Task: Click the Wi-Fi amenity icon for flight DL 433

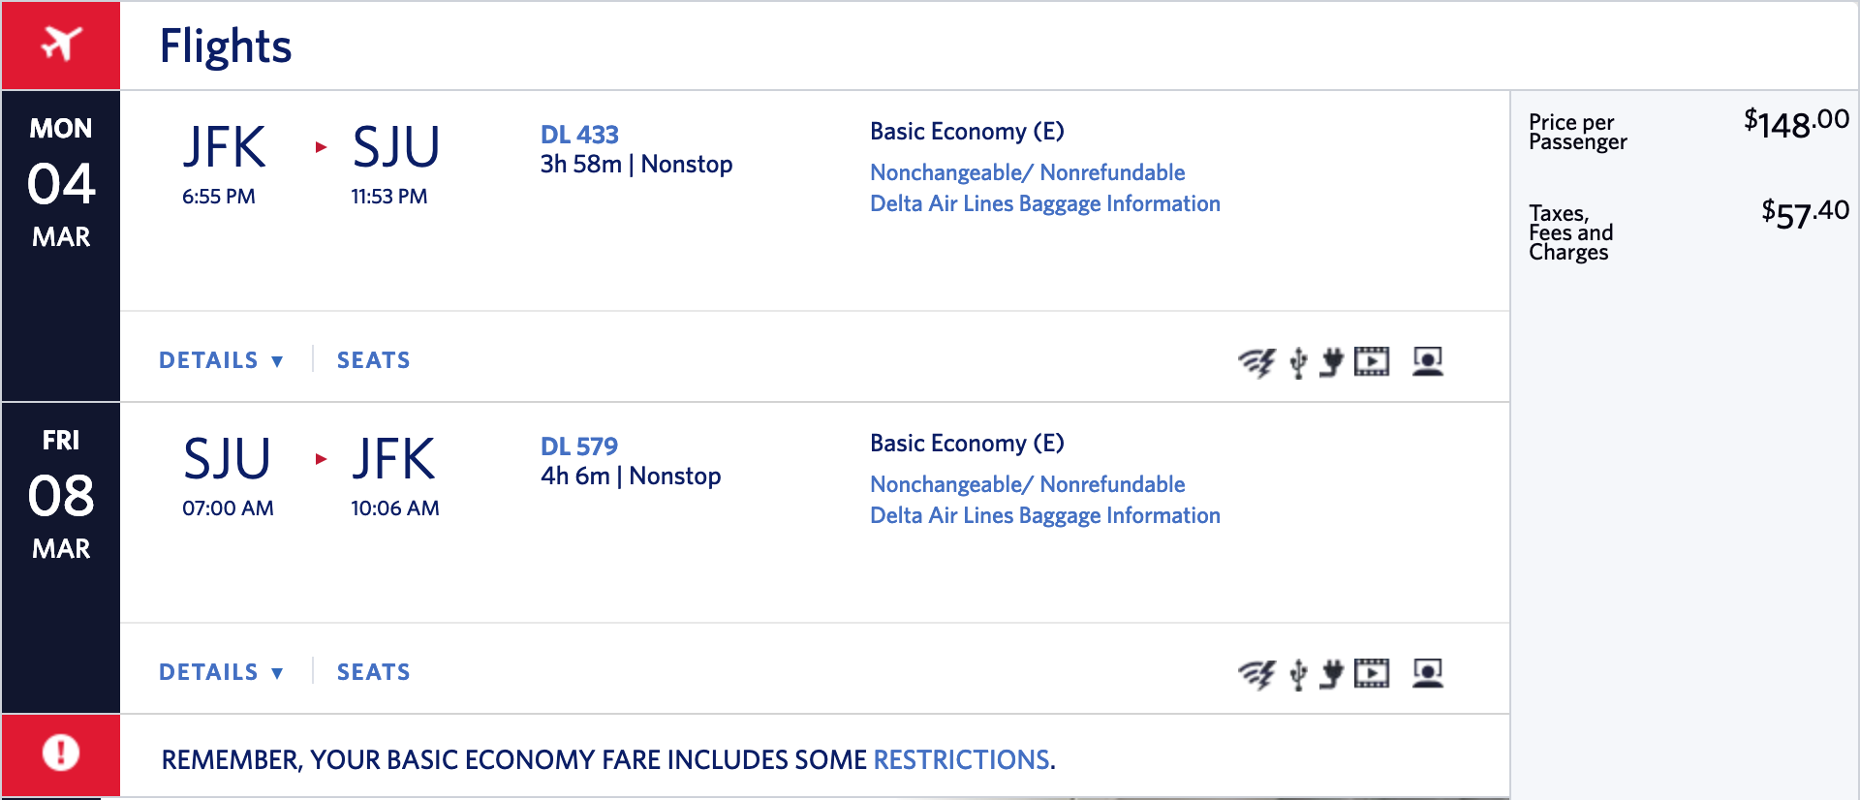Action: (x=1256, y=362)
